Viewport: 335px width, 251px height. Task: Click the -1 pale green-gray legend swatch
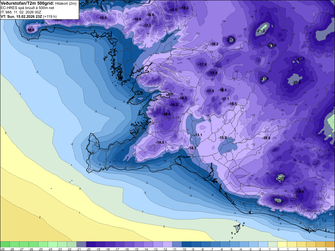click(273, 244)
